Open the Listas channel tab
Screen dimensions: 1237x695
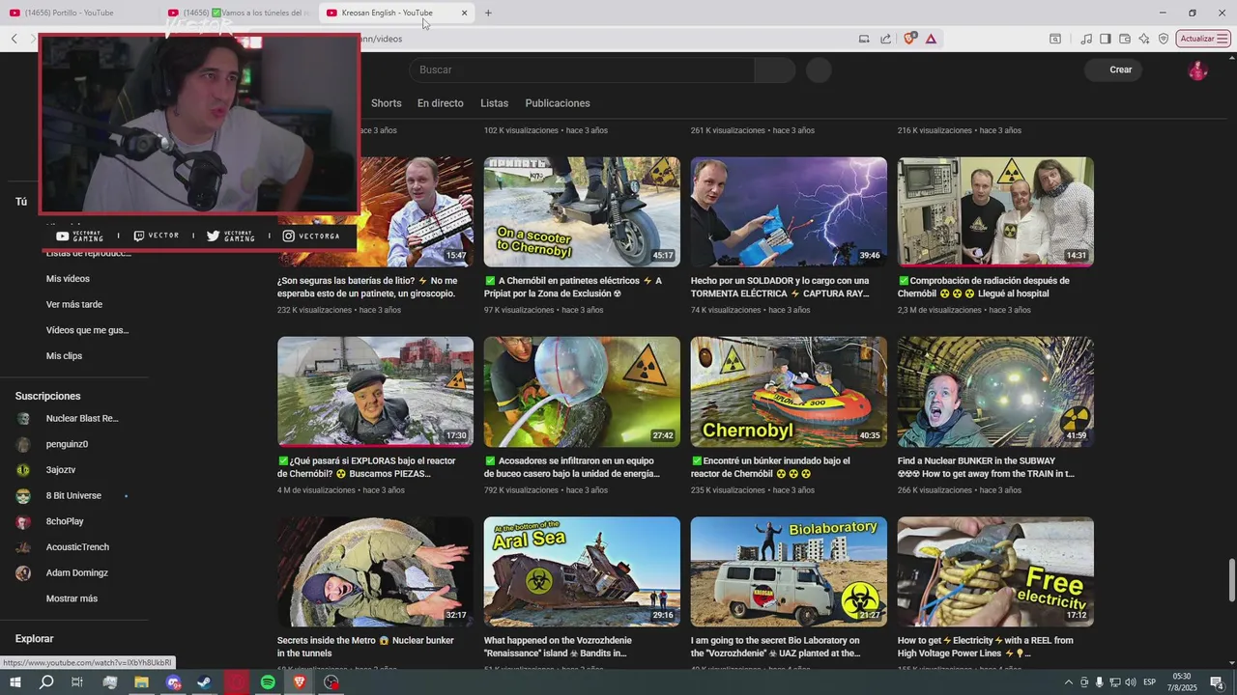[x=494, y=103]
